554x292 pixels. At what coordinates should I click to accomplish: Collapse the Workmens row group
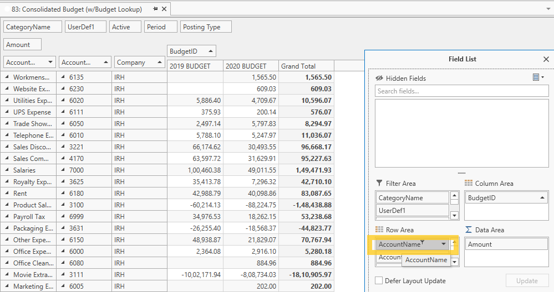click(x=7, y=77)
